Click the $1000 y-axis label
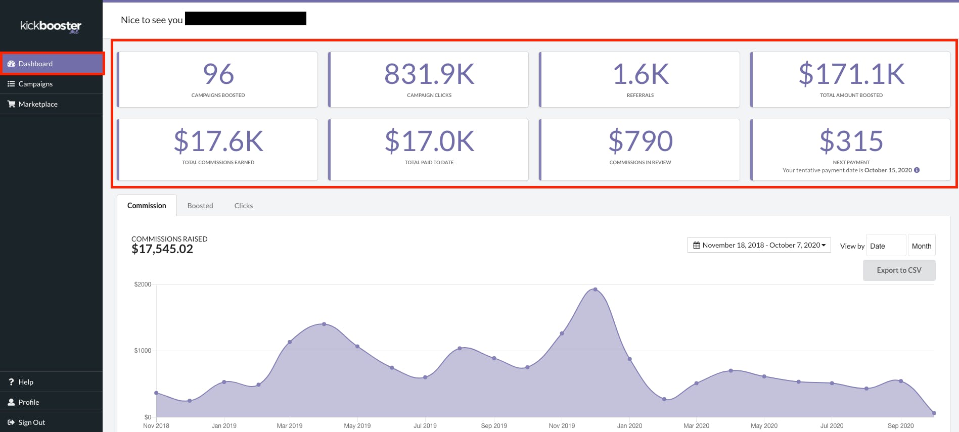 coord(143,351)
